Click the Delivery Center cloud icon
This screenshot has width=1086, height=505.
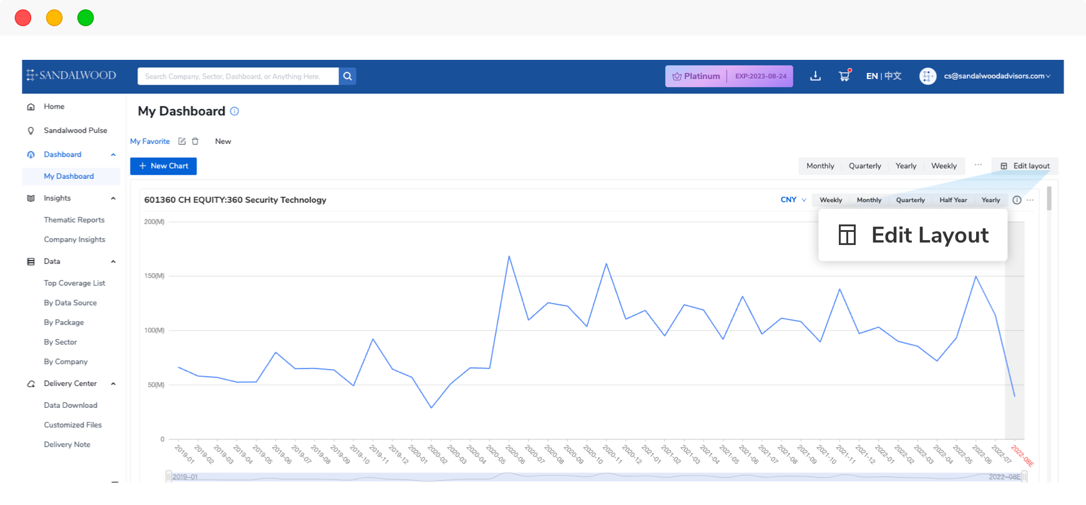point(31,384)
